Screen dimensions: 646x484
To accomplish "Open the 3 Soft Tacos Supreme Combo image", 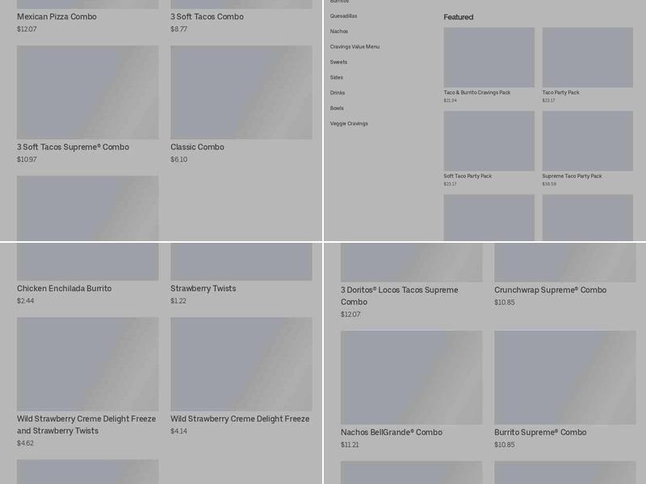I will 87,92.
